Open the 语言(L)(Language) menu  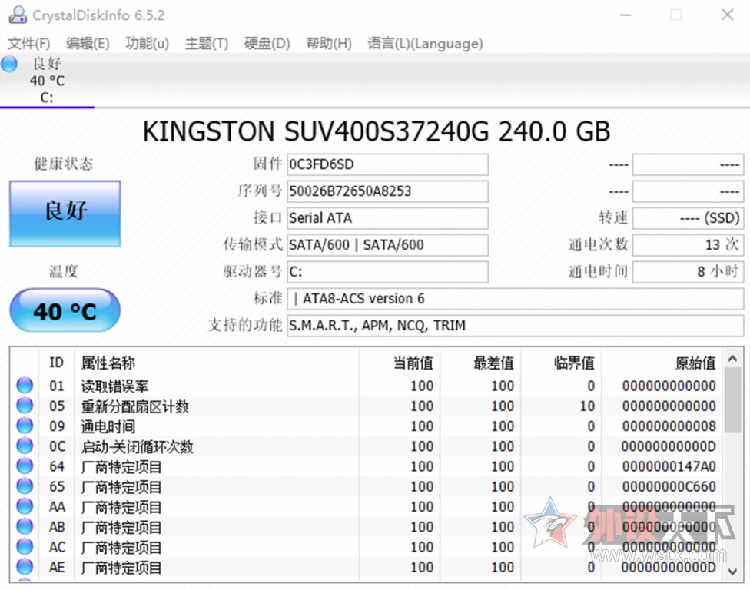coord(425,44)
